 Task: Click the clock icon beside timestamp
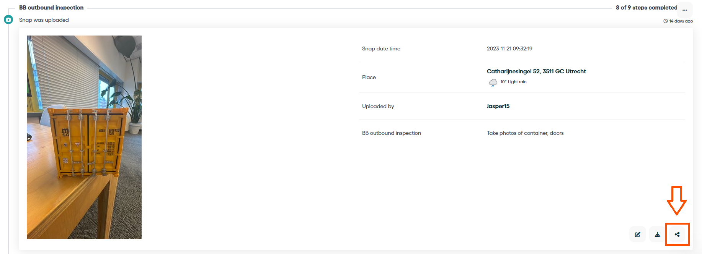pyautogui.click(x=666, y=21)
